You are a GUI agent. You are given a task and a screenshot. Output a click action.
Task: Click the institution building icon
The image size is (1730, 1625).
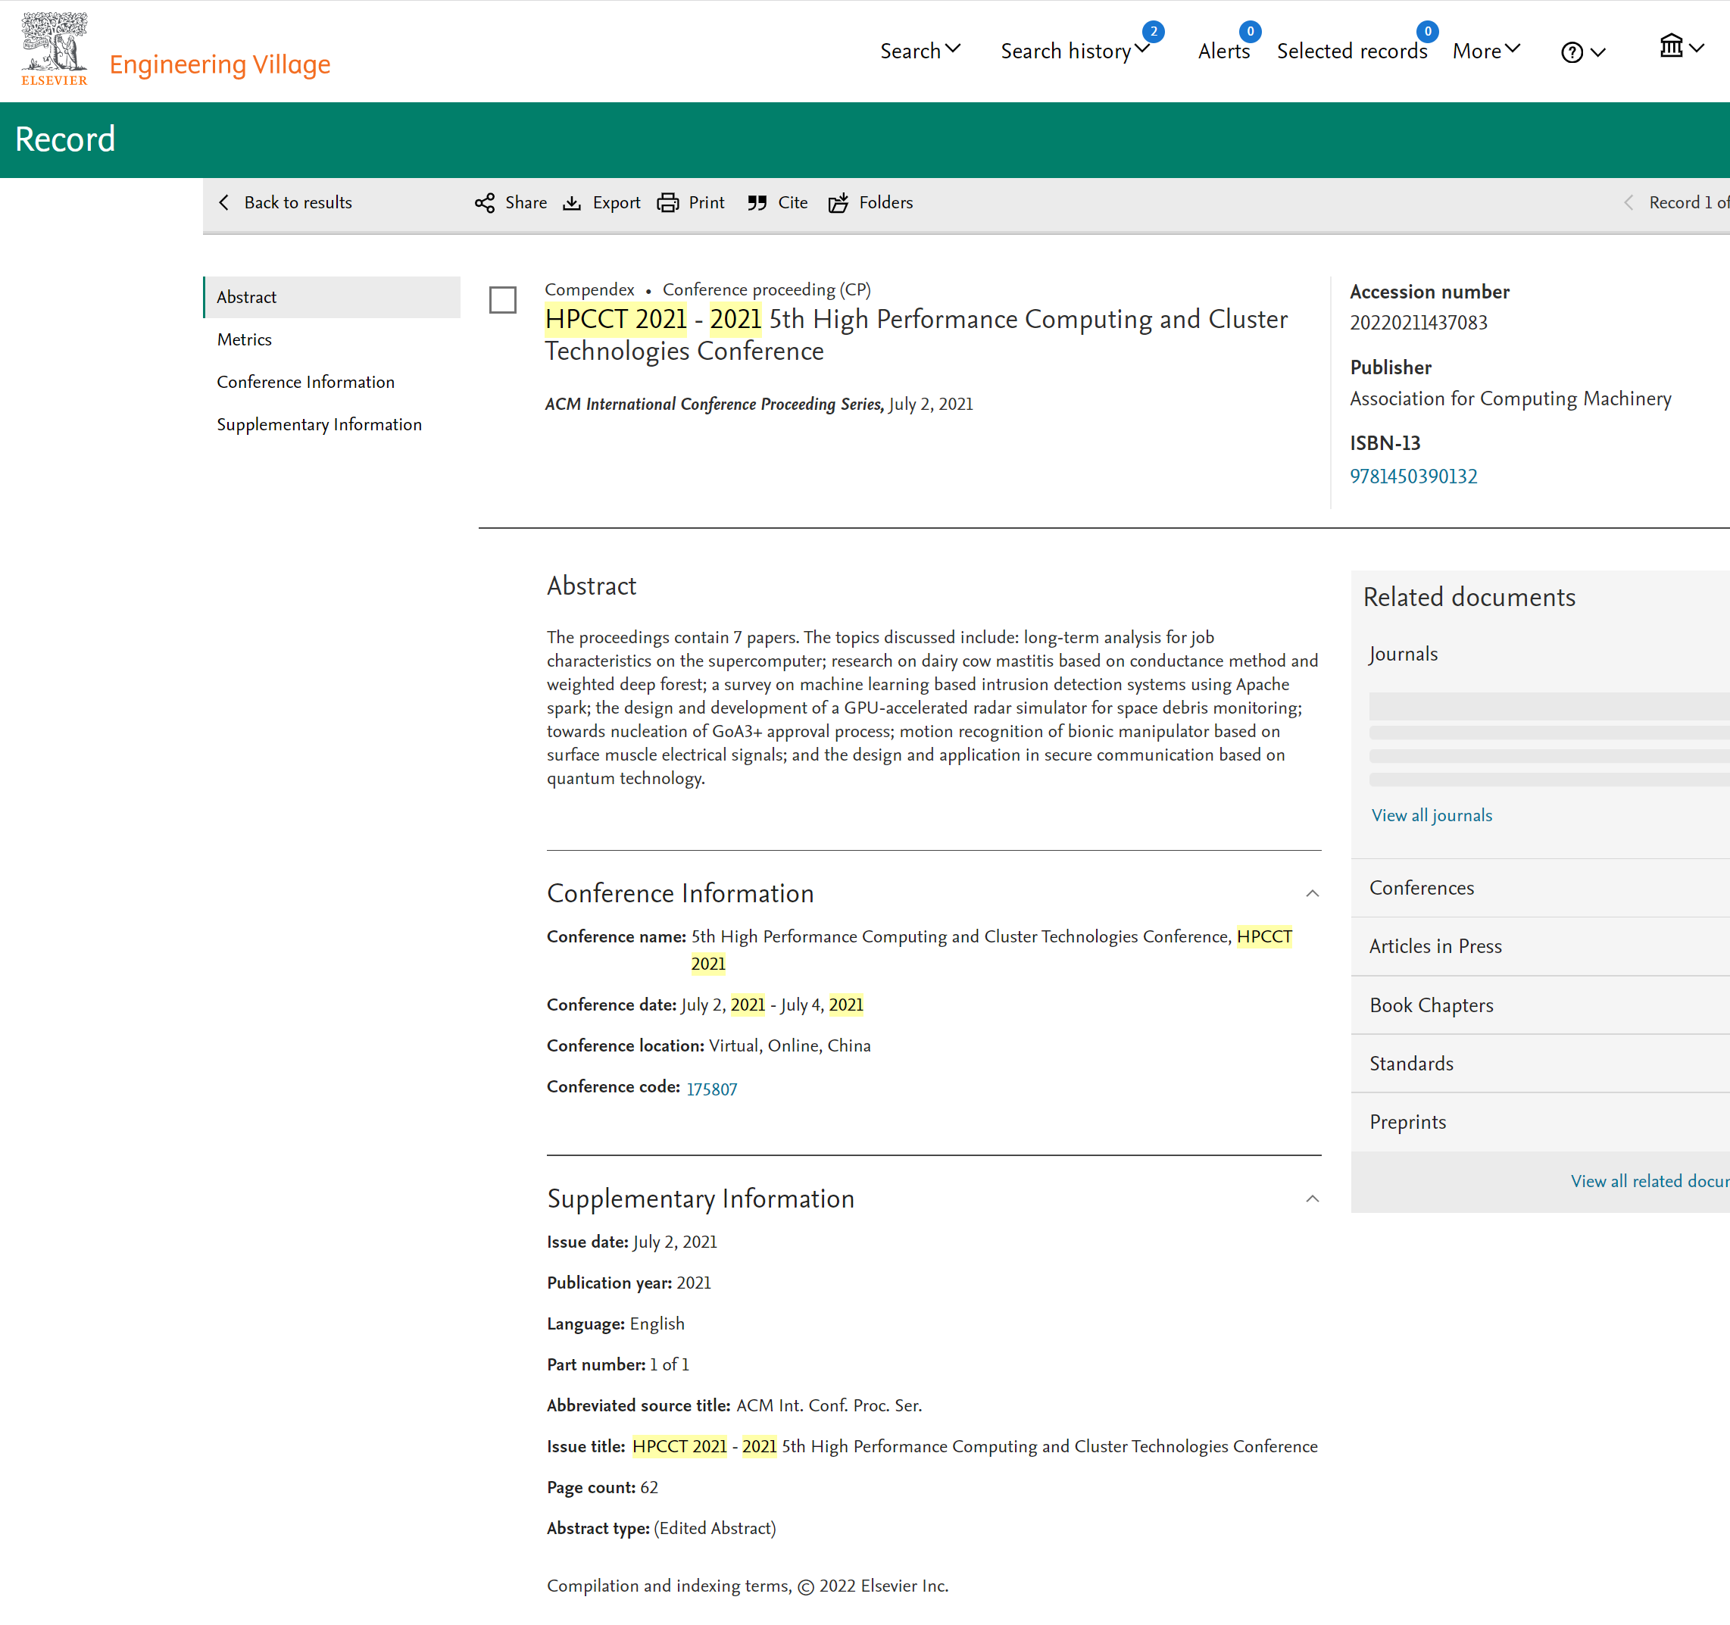[1671, 45]
